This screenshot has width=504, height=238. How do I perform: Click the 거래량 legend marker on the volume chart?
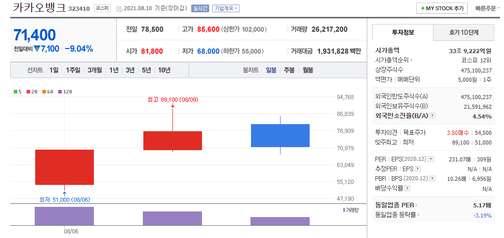[x=344, y=210]
